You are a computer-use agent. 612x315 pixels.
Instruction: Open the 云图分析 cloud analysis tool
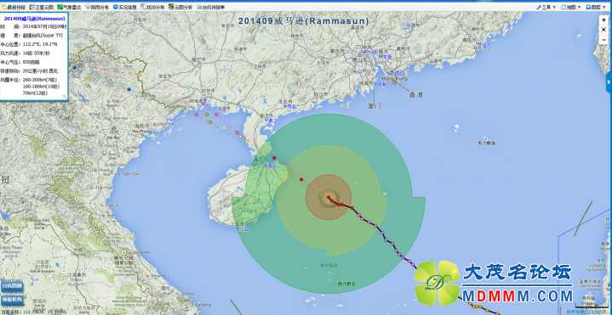tap(180, 7)
